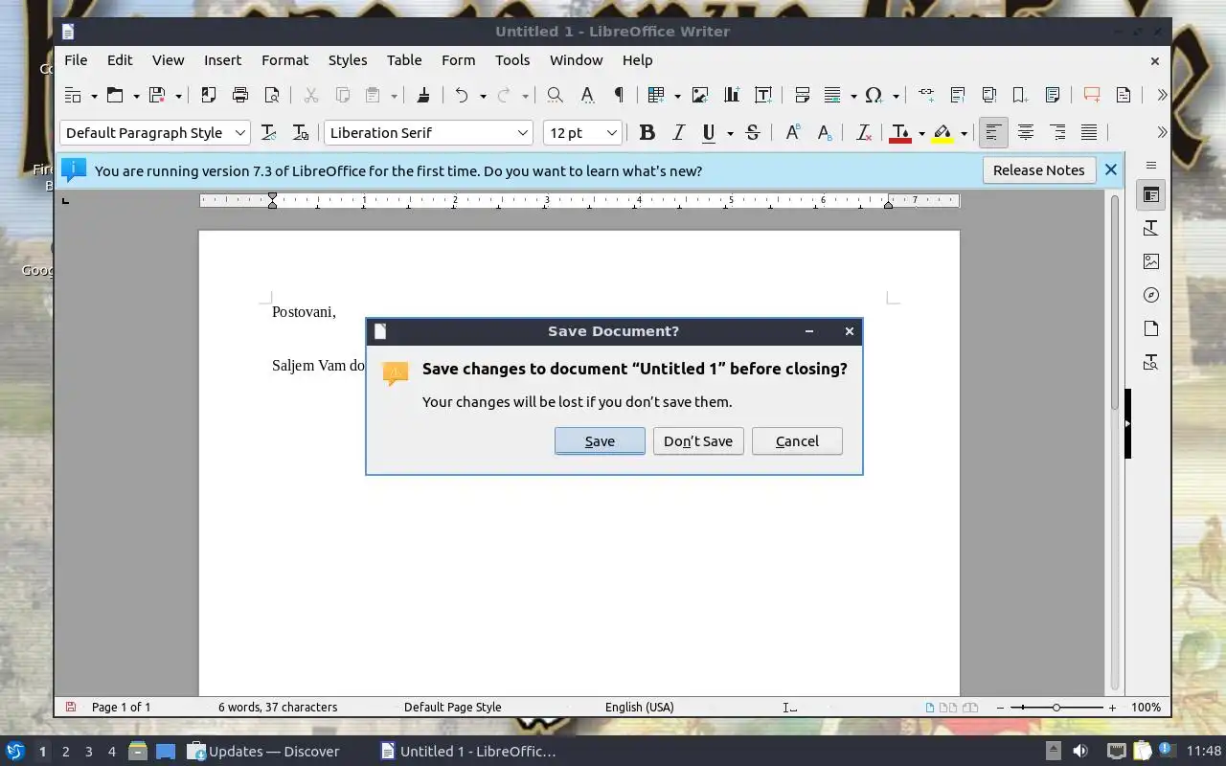
Task: Toggle Center alignment
Action: 1026,133
